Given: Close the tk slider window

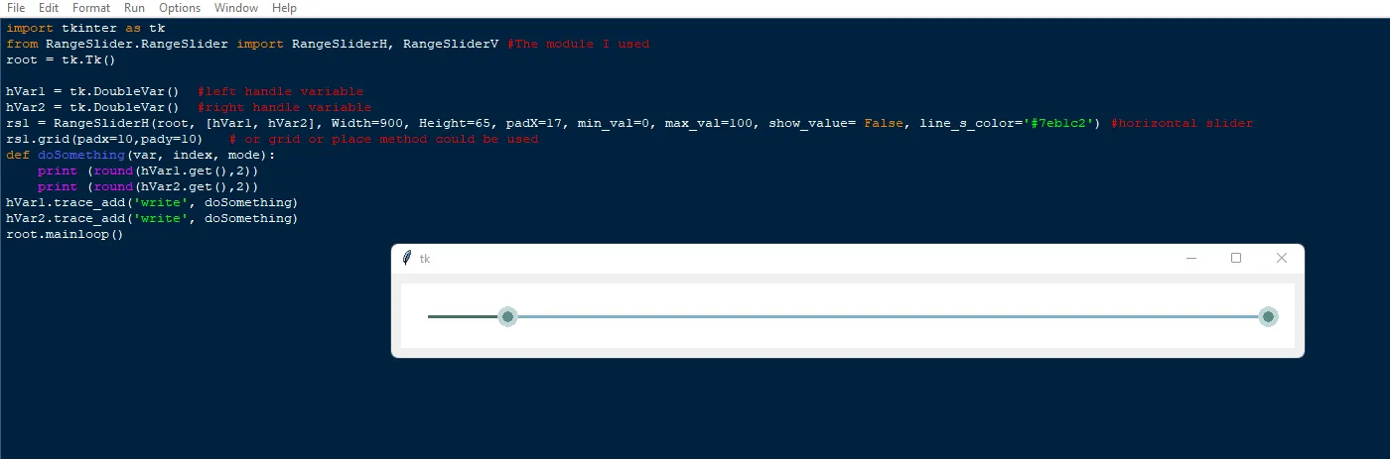Looking at the screenshot, I should (x=1281, y=258).
